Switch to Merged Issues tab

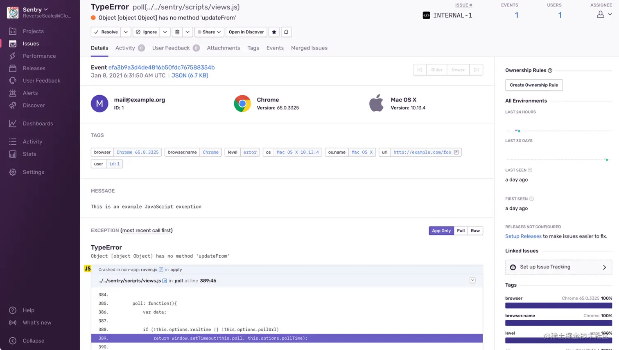point(309,48)
